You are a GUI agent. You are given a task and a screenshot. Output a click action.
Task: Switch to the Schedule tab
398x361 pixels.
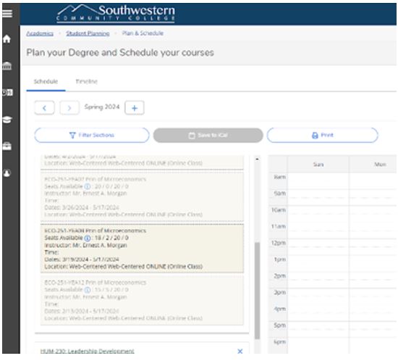click(46, 82)
